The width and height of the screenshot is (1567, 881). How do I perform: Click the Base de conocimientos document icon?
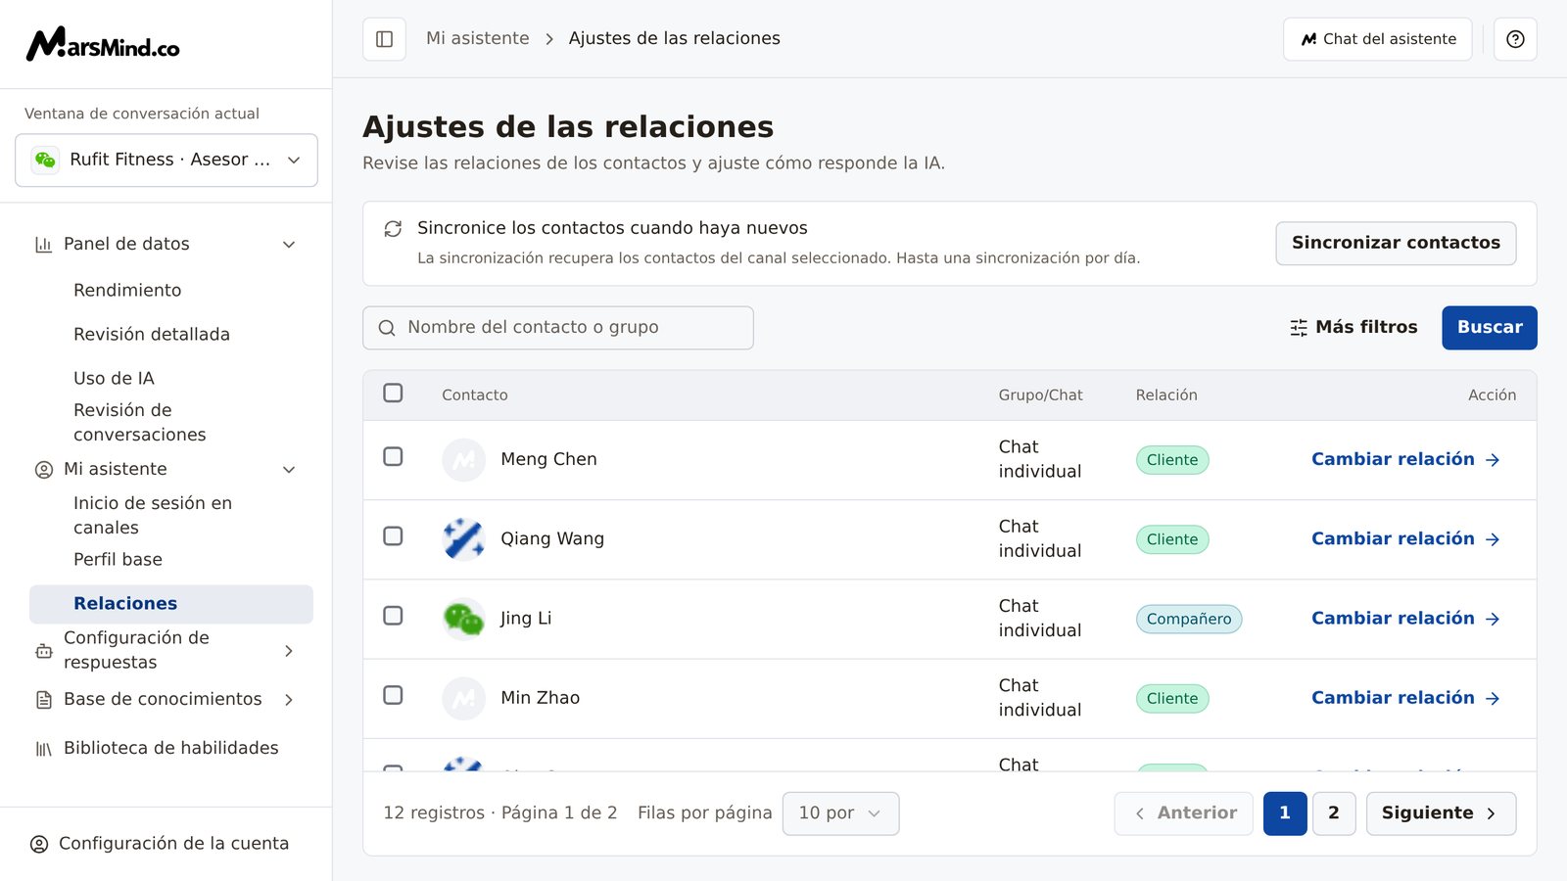tap(43, 700)
